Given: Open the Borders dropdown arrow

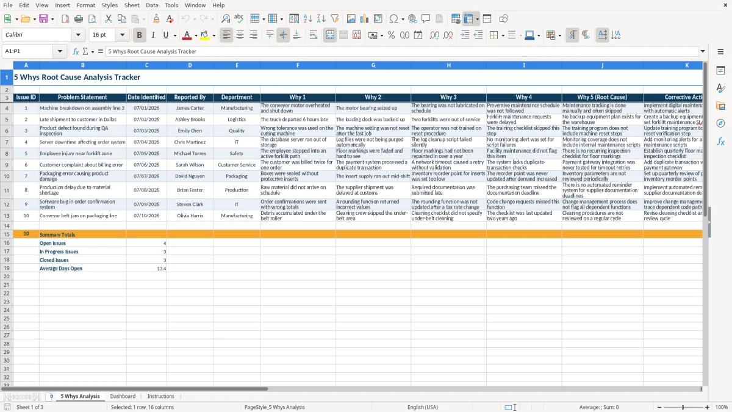Looking at the screenshot, I should point(503,35).
